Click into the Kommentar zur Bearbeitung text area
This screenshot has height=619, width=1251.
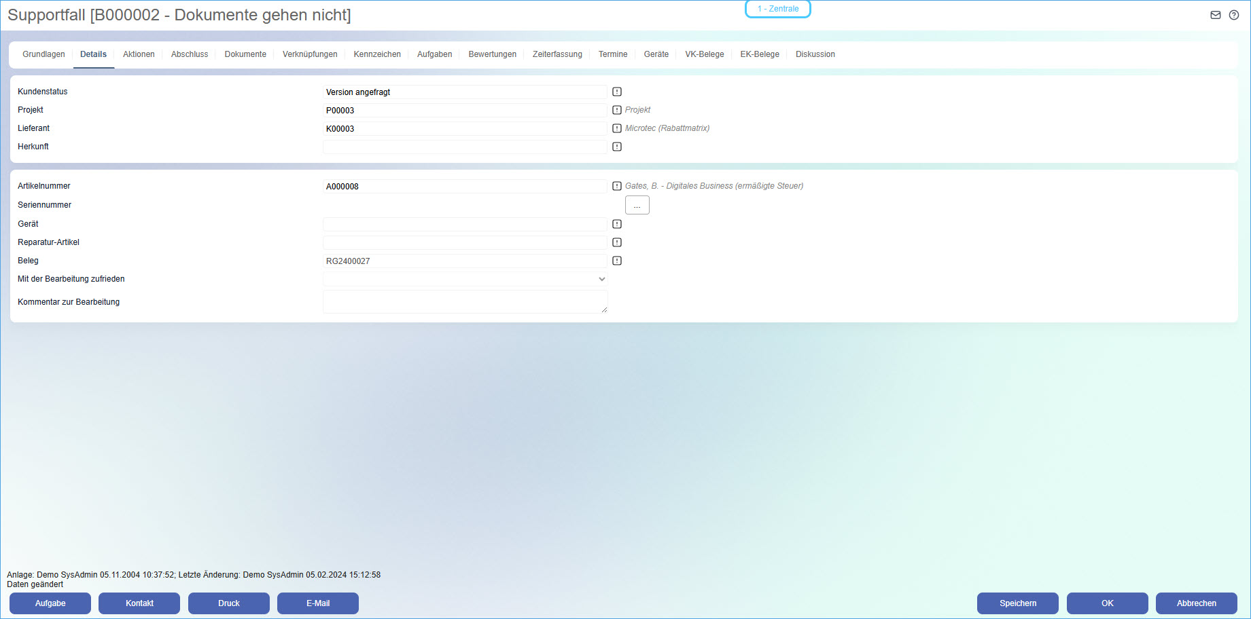point(465,302)
